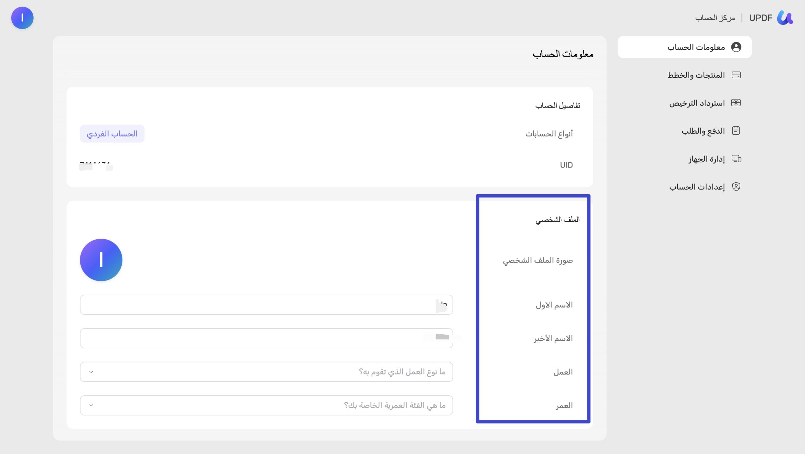
Task: Click the redeem license gift icon
Action: point(736,103)
